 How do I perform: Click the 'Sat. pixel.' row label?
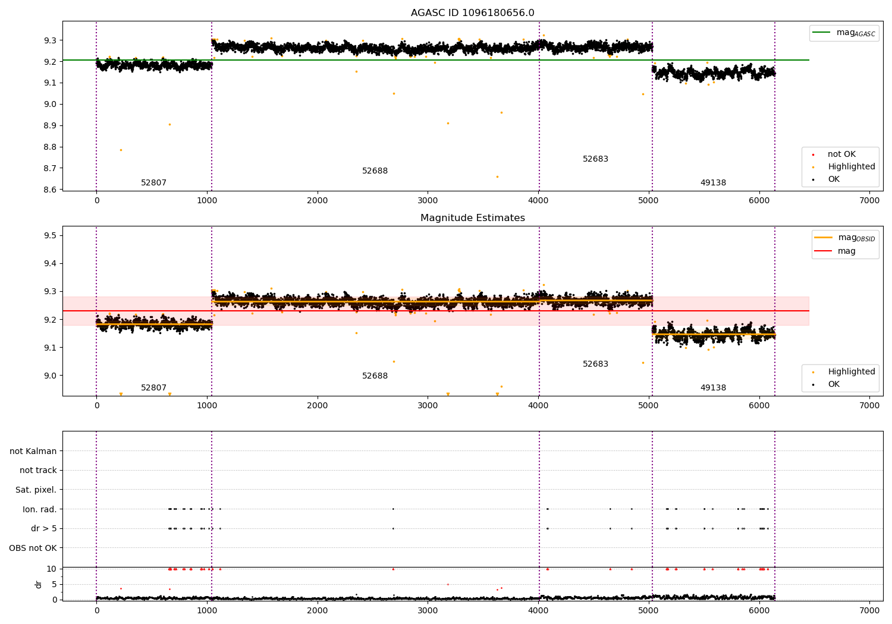[36, 490]
